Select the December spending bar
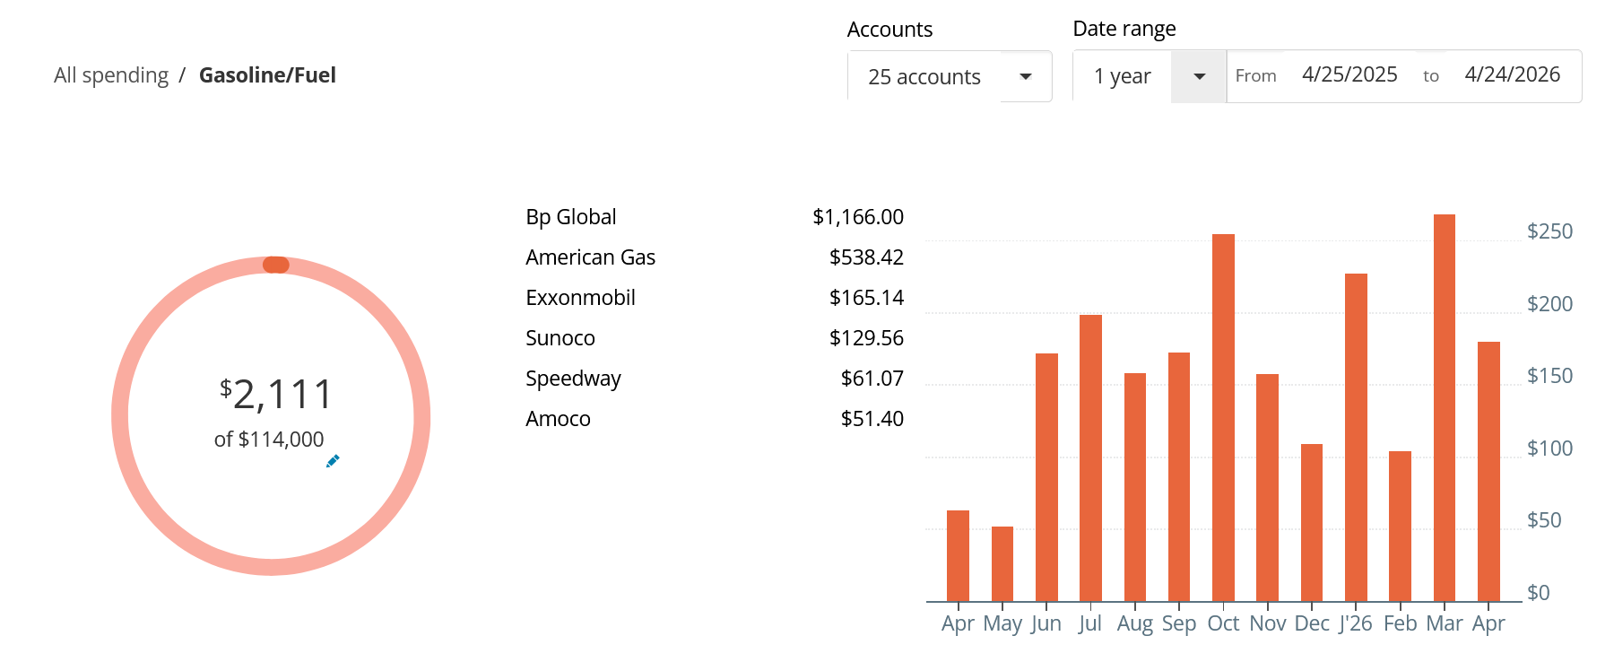The height and width of the screenshot is (662, 1614). pyautogui.click(x=1312, y=523)
